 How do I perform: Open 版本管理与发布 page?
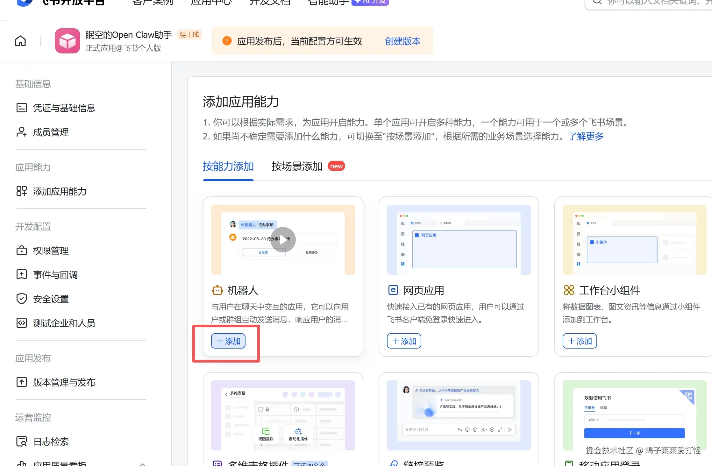(64, 382)
